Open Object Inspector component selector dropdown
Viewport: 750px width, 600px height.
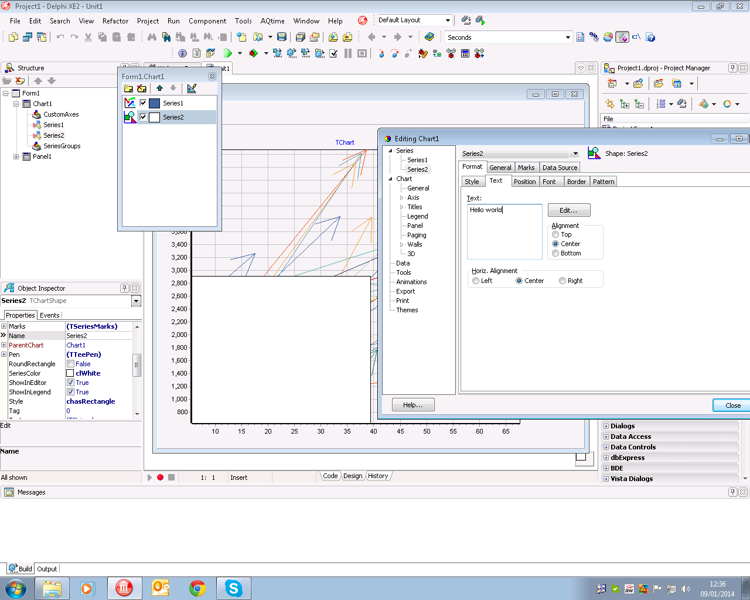coord(136,301)
